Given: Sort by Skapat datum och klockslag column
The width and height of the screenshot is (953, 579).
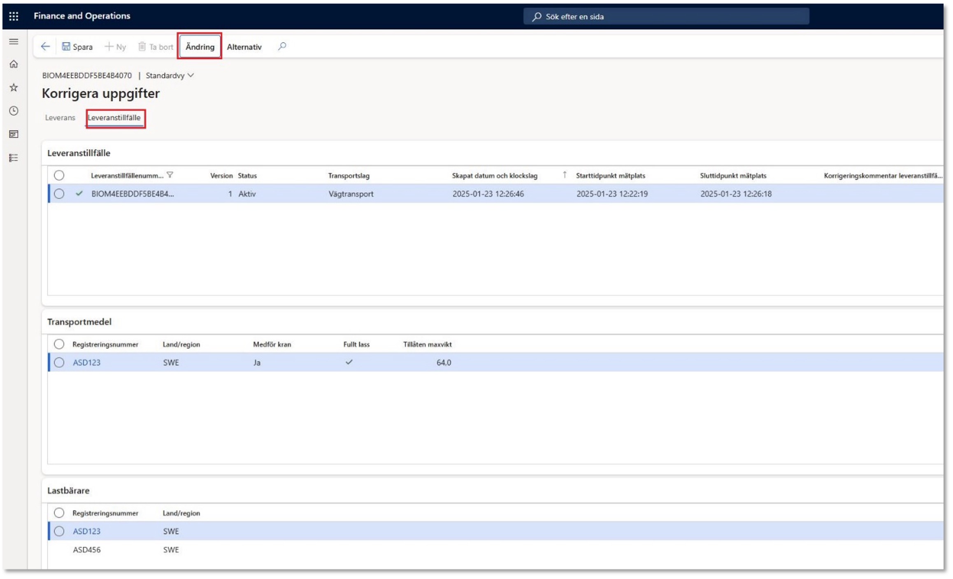Looking at the screenshot, I should [494, 176].
